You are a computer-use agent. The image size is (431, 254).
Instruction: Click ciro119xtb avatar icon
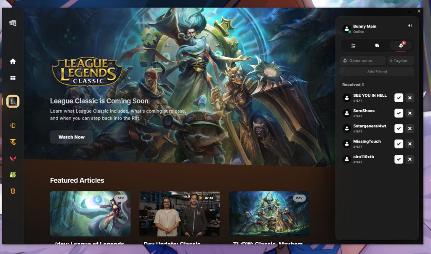tap(347, 159)
